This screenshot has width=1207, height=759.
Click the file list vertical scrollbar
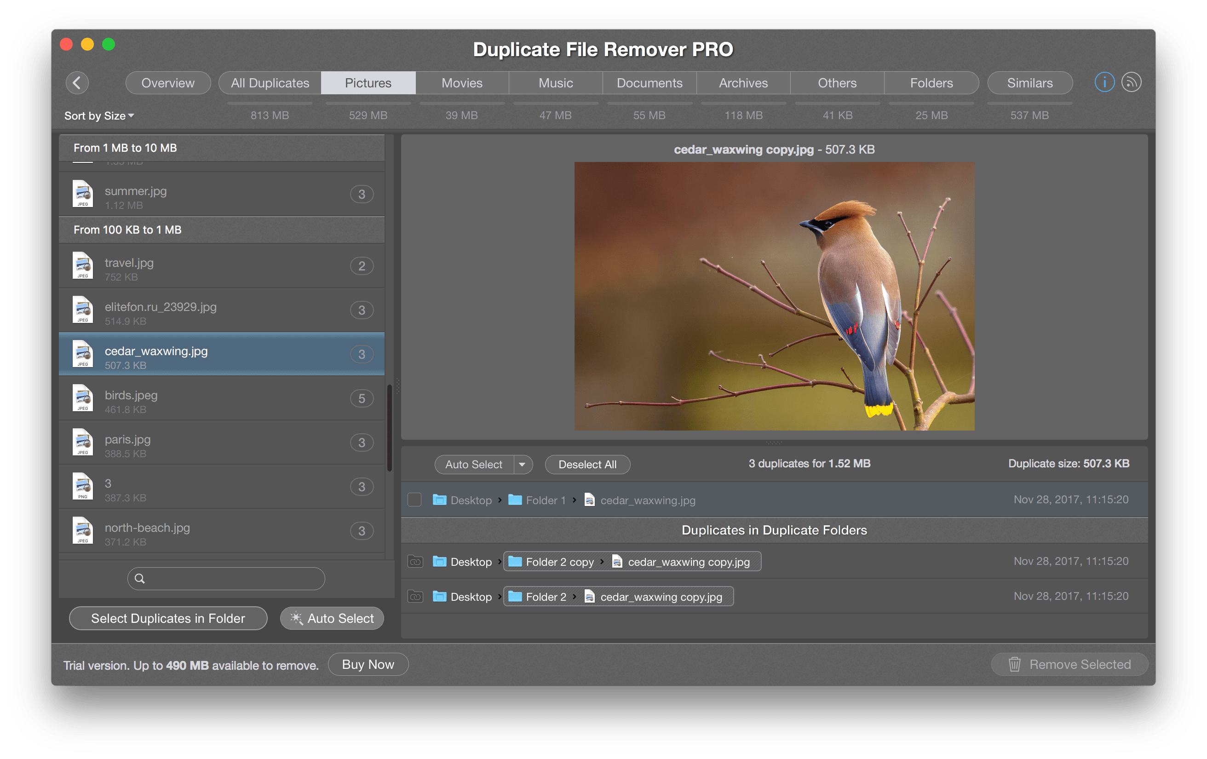coord(390,428)
